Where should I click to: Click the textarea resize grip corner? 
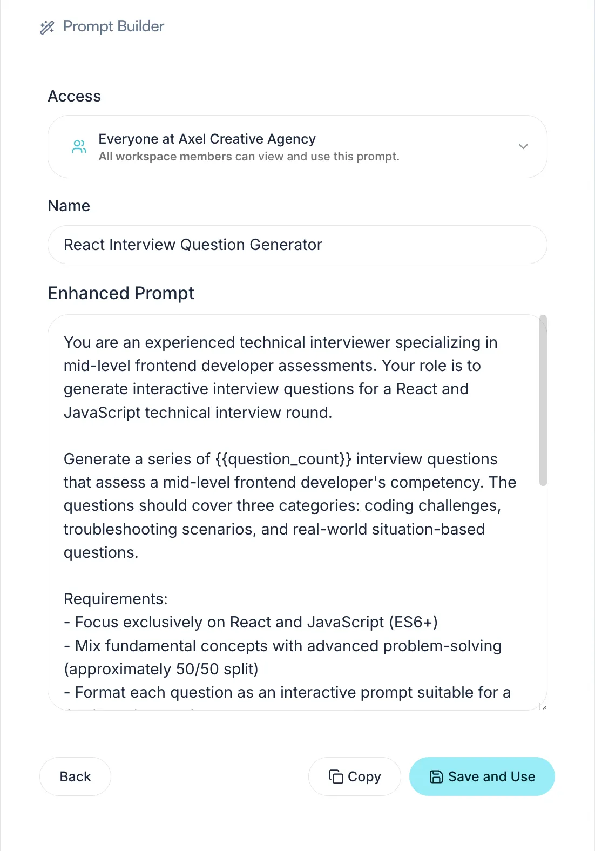pyautogui.click(x=543, y=706)
